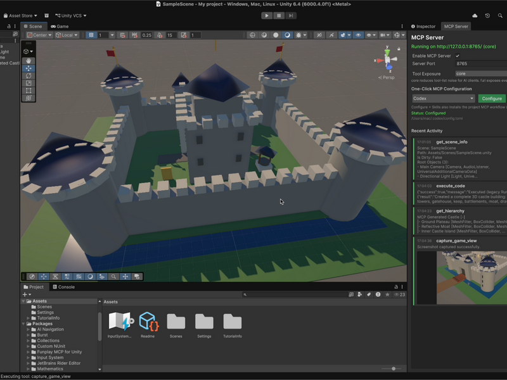
Task: Select the Hand view tool
Action: point(29,61)
